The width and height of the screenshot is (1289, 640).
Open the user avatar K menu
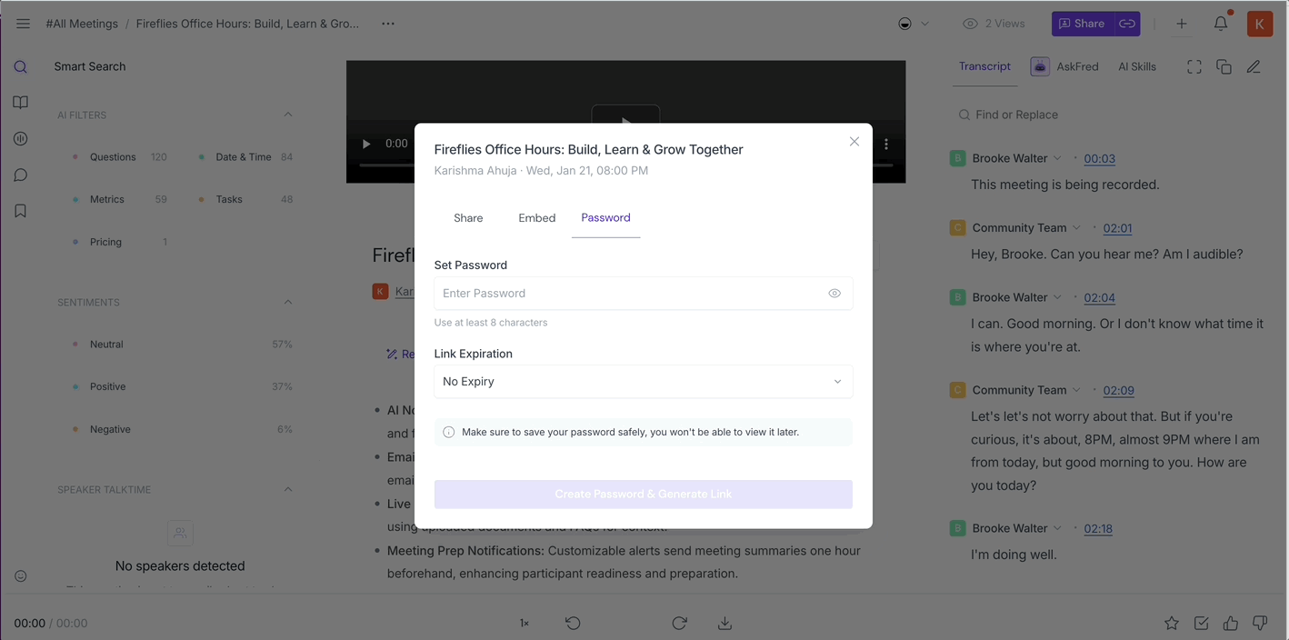pyautogui.click(x=1259, y=24)
